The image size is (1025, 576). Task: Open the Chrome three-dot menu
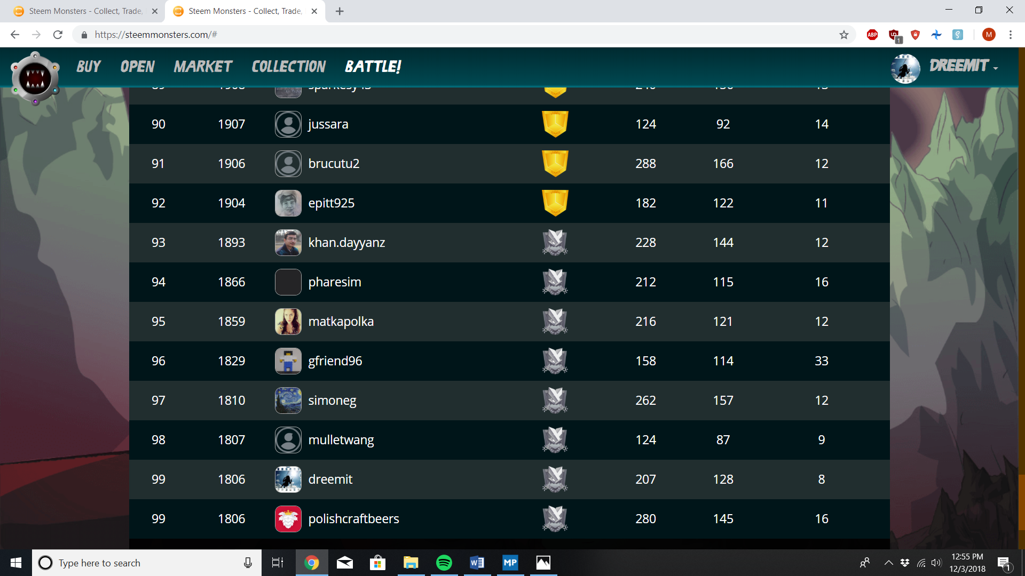[1010, 35]
